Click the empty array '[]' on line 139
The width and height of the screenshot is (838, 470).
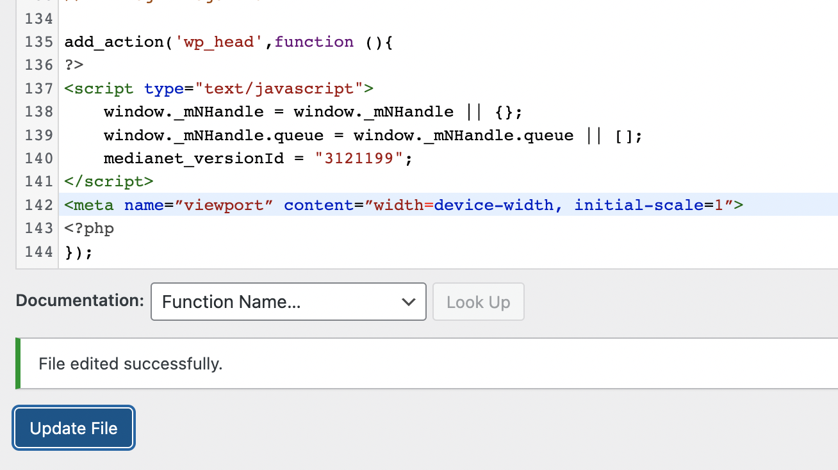tap(623, 136)
